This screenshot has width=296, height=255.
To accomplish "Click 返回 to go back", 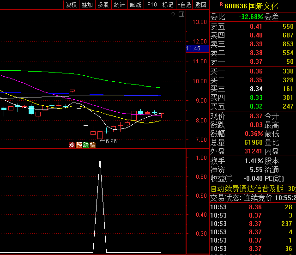I will (x=201, y=5).
